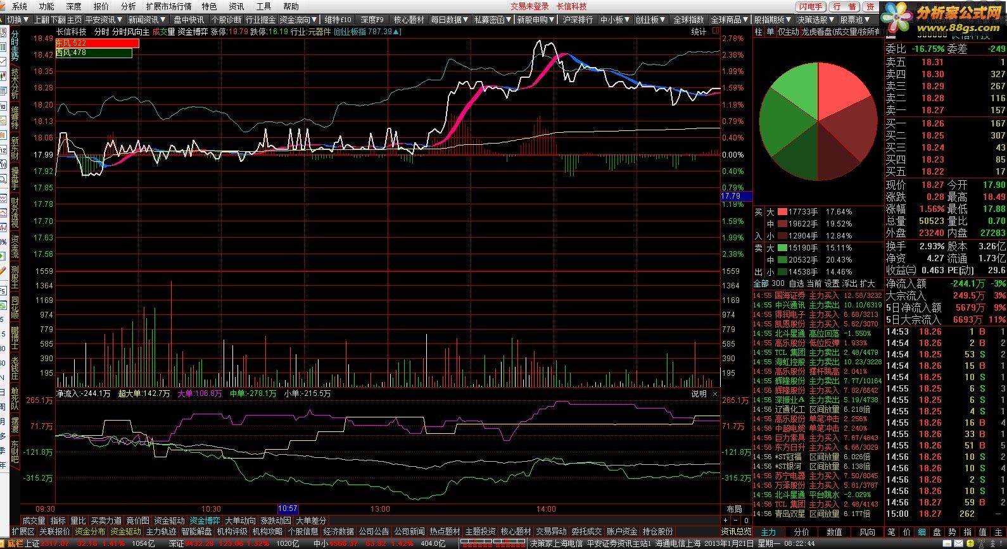Select the 笔 tick tab at the bottom right

click(x=892, y=532)
